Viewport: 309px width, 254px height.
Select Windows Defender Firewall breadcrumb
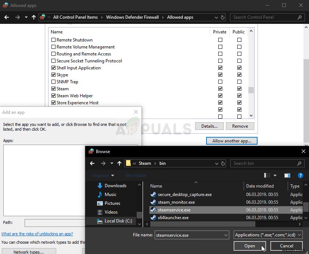(x=132, y=17)
